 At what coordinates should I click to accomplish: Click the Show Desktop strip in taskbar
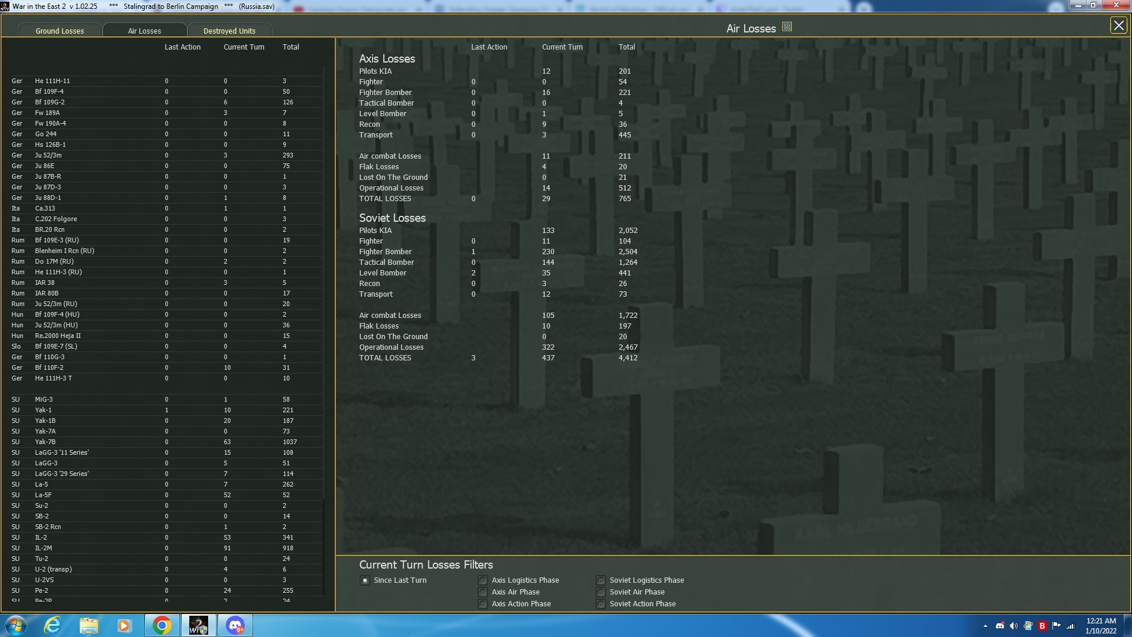(x=1127, y=625)
